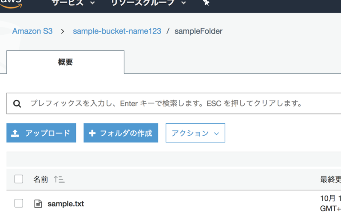Click the plus icon on フォルダの作成

[x=92, y=133]
